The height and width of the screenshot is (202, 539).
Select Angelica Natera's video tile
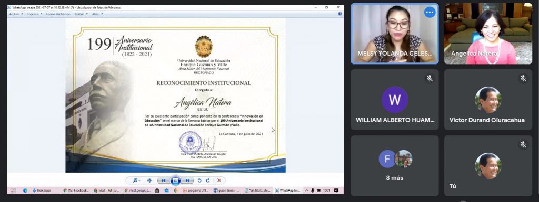pos(488,34)
